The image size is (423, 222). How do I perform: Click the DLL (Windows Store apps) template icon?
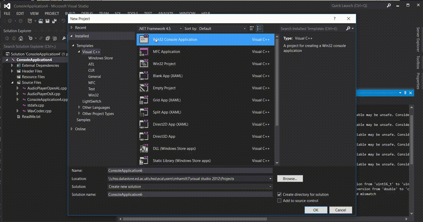(144, 148)
